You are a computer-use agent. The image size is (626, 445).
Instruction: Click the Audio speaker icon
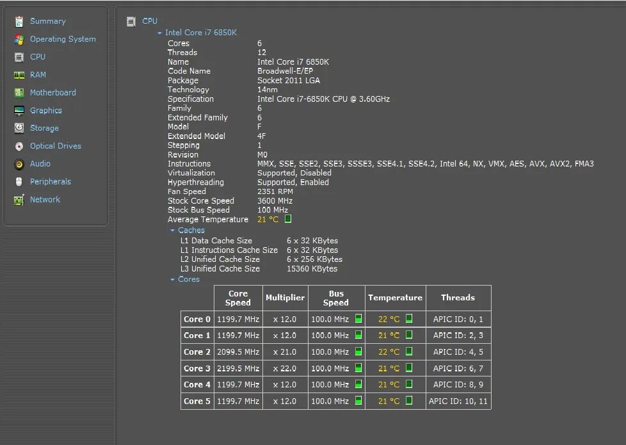(x=19, y=164)
